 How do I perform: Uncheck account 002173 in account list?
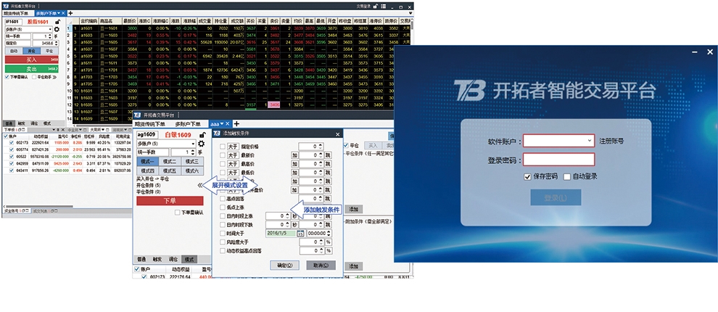(x=12, y=143)
